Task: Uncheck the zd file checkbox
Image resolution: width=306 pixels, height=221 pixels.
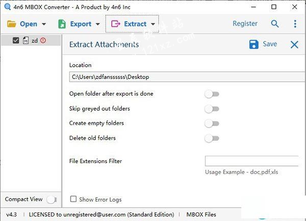Action: pos(16,40)
